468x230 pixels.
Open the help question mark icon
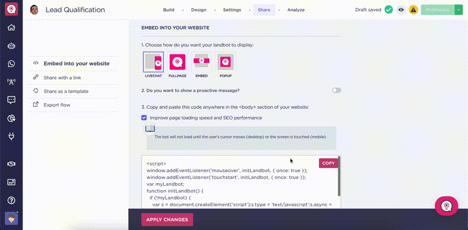point(11,200)
